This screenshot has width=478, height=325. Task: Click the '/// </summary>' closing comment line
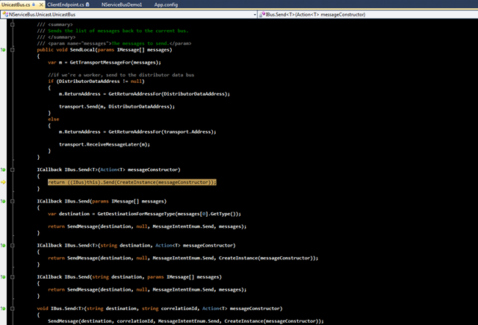56,37
